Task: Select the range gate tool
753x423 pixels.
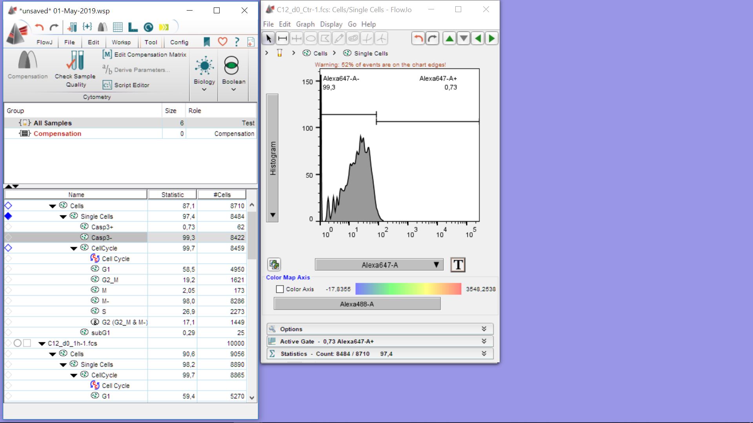Action: (x=282, y=38)
